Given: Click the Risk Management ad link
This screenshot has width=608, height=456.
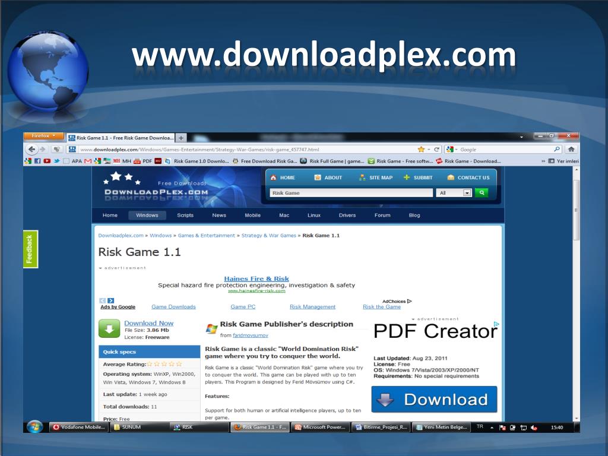Looking at the screenshot, I should [312, 307].
